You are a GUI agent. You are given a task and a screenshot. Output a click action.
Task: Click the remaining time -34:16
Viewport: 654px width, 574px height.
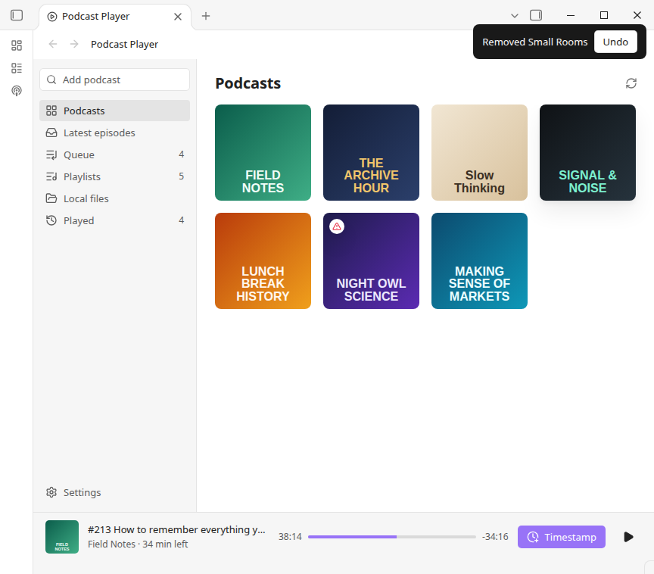coord(495,537)
